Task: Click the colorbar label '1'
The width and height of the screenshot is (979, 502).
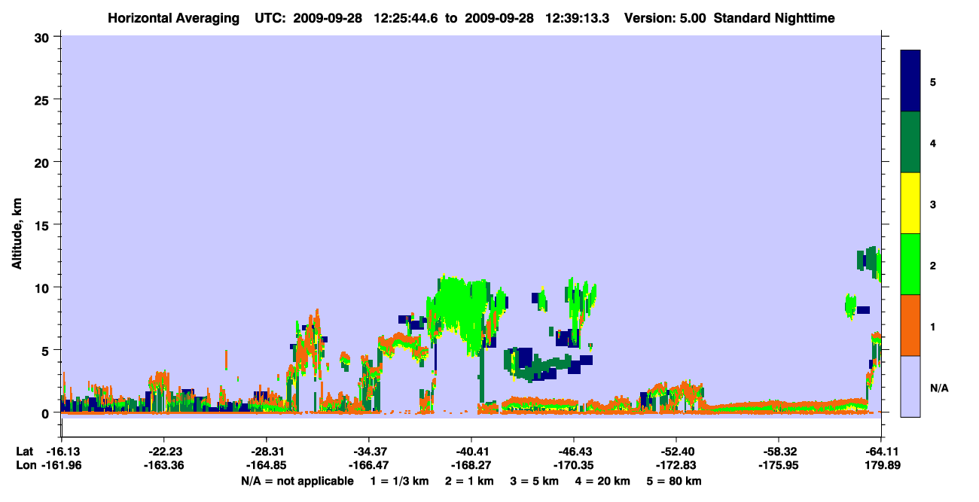Action: pos(933,325)
